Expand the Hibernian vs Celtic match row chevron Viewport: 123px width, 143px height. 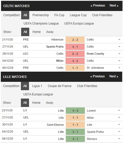click(x=119, y=39)
